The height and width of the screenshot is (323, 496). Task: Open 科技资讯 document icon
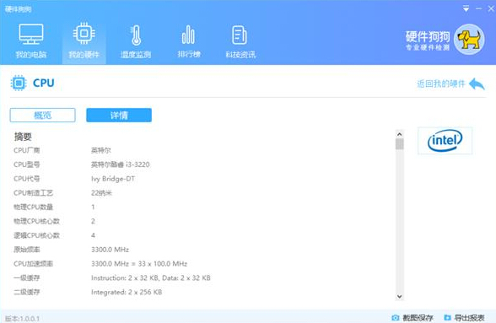point(240,35)
